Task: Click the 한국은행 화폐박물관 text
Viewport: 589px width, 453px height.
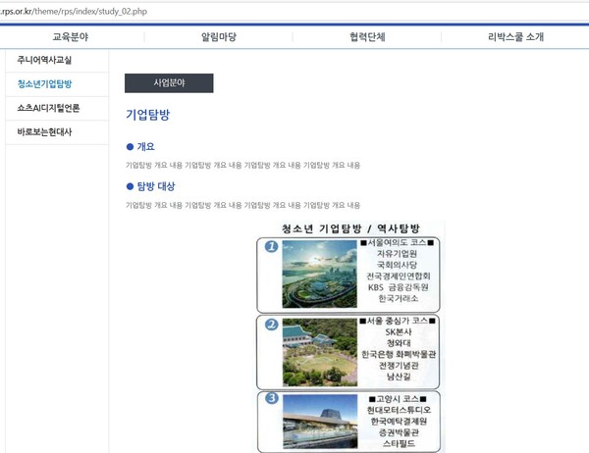Action: point(399,354)
